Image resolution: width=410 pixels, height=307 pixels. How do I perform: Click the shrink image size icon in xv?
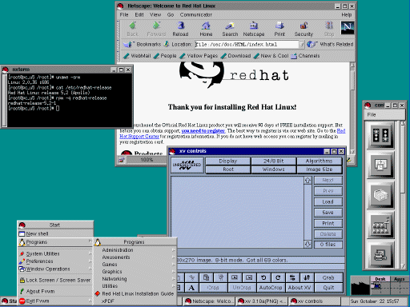(x=235, y=277)
